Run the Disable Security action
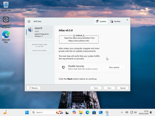The height and width of the screenshot is (116, 155). point(114,67)
